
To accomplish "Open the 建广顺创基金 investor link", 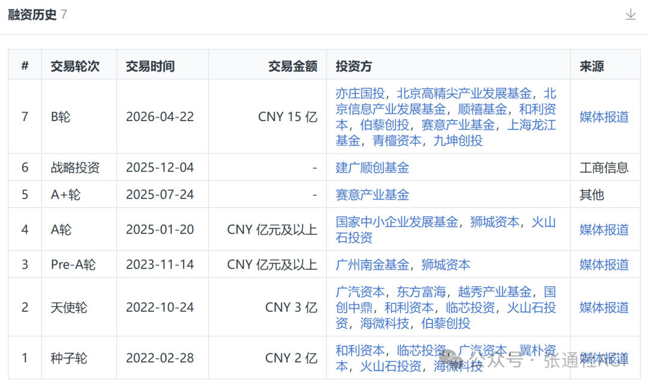I will (x=372, y=168).
